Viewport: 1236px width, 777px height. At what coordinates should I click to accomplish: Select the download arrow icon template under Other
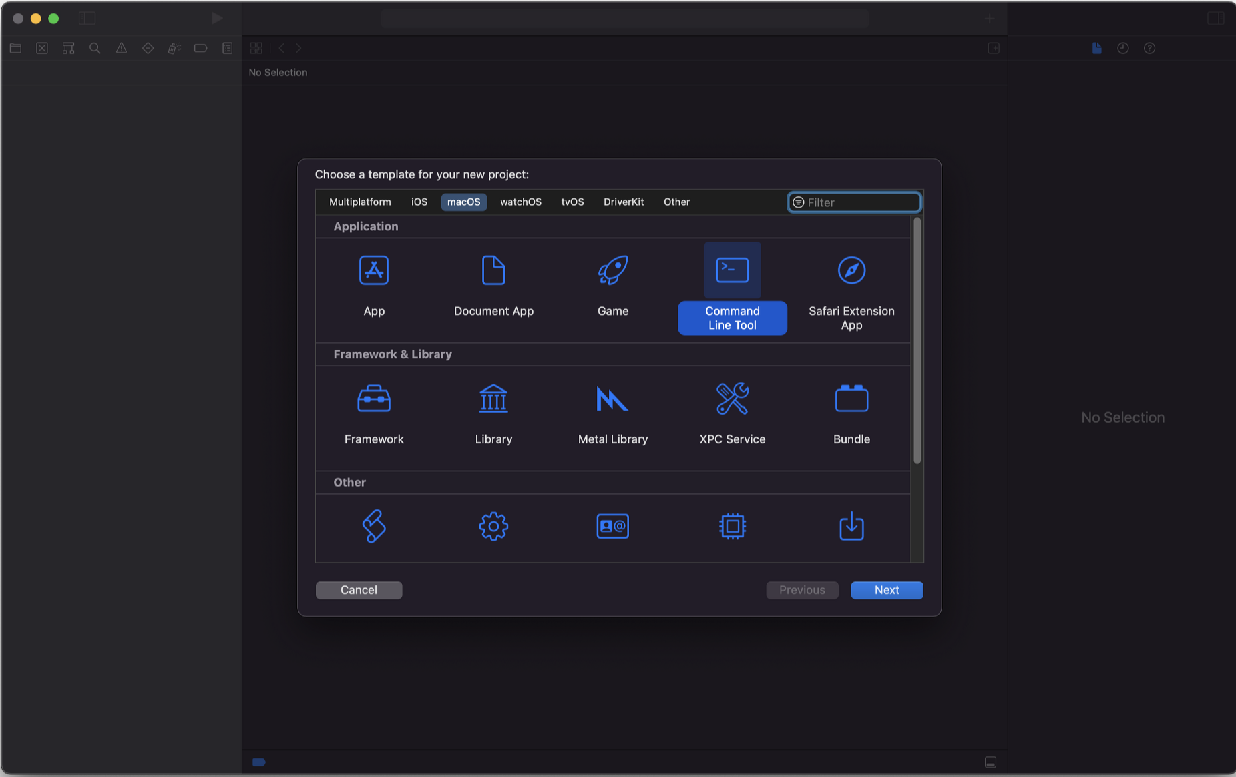[851, 527]
